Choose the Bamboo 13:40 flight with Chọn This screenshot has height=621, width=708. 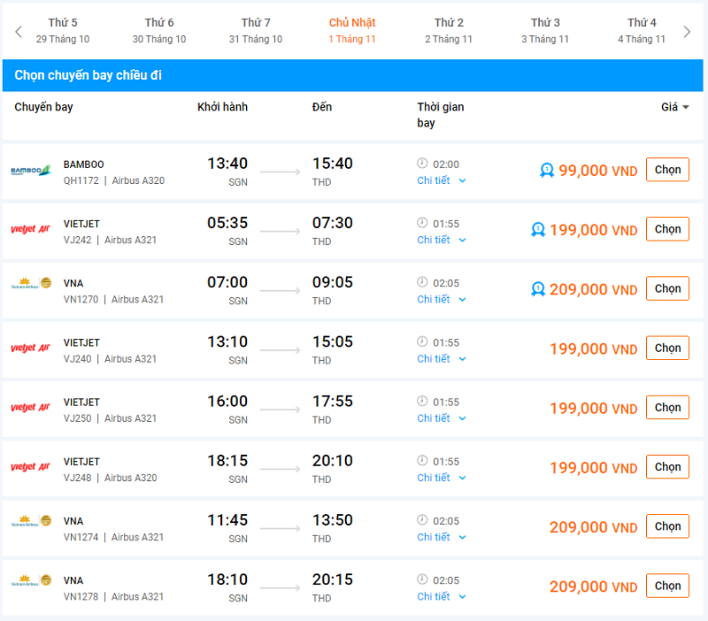(x=667, y=170)
